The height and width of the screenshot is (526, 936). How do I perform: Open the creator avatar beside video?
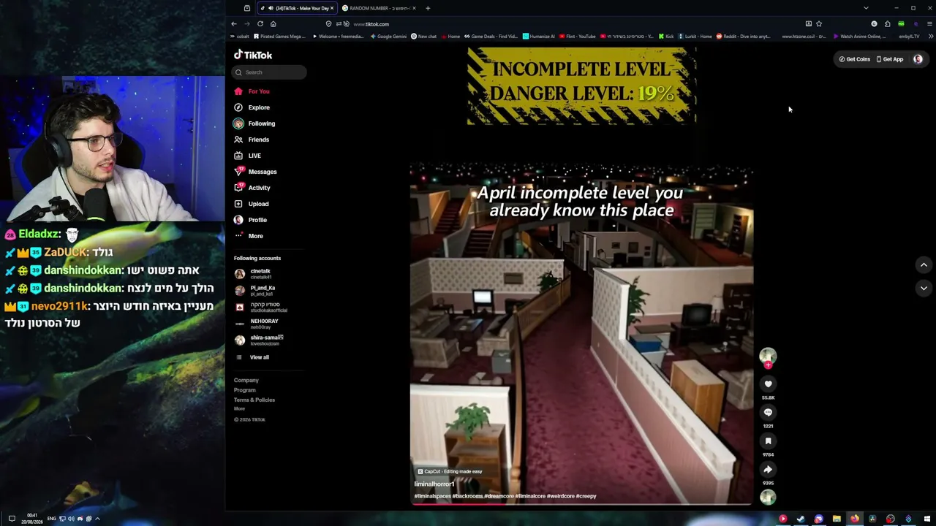pos(768,355)
